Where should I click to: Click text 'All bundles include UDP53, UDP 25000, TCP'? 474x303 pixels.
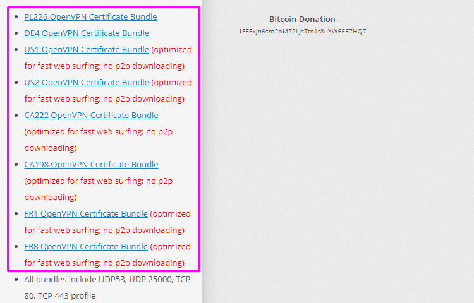(x=107, y=280)
